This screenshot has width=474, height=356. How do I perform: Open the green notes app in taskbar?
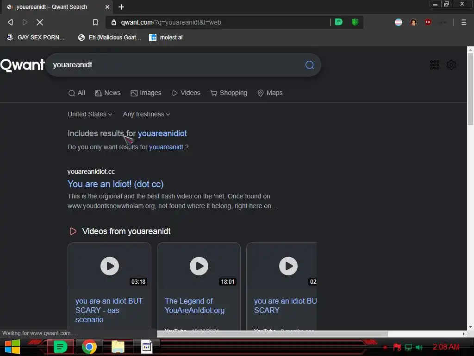click(60, 347)
